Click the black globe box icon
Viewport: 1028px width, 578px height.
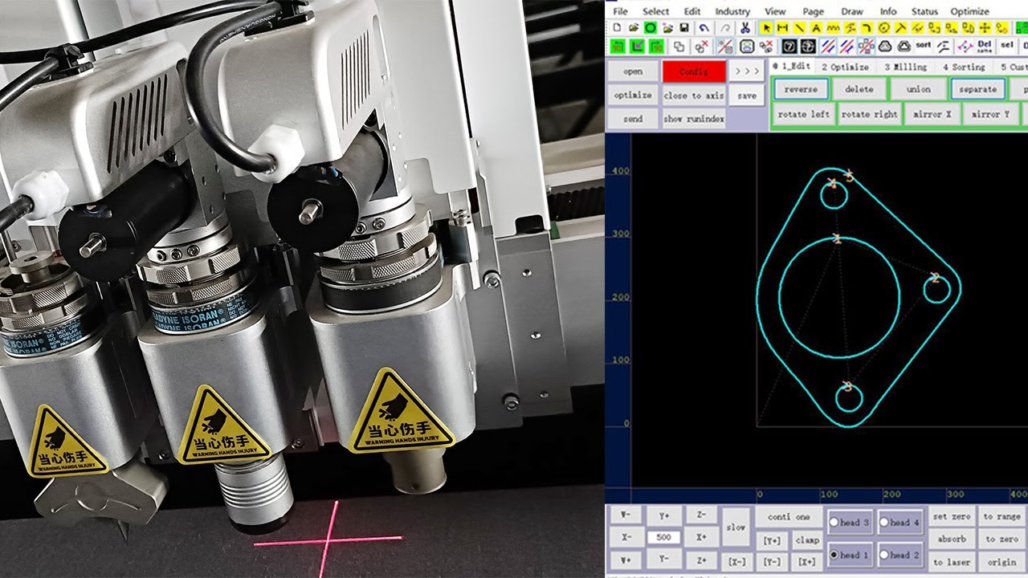(x=808, y=47)
